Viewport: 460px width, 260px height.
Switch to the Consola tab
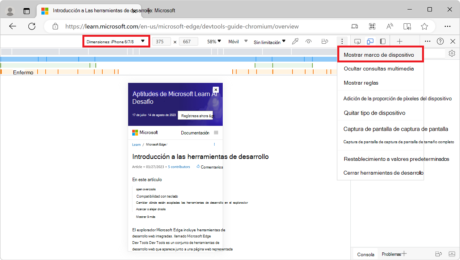[366, 254]
